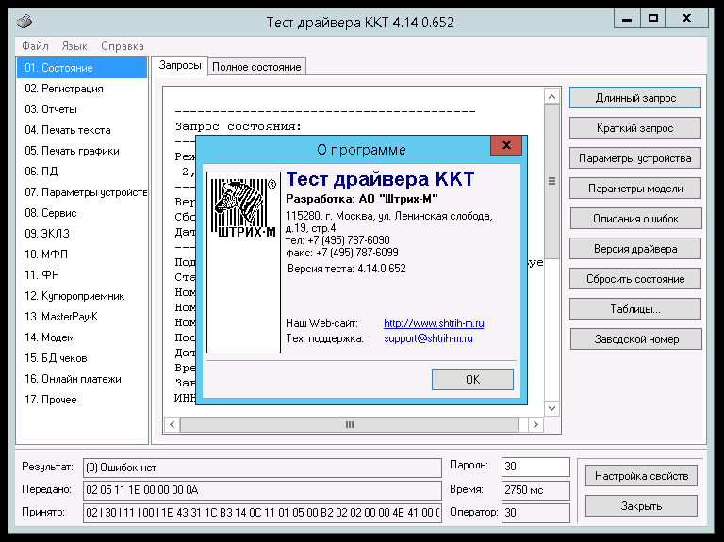Screen dimensions: 724x542
Task: Click the Параметры устройства button on the right
Action: pos(635,158)
